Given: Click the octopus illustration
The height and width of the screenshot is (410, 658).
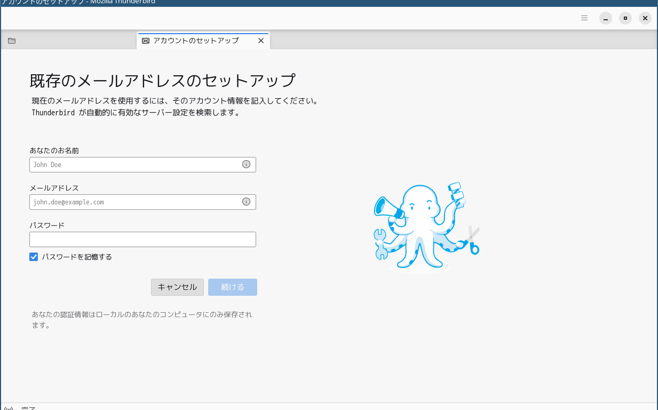Looking at the screenshot, I should pos(426,227).
